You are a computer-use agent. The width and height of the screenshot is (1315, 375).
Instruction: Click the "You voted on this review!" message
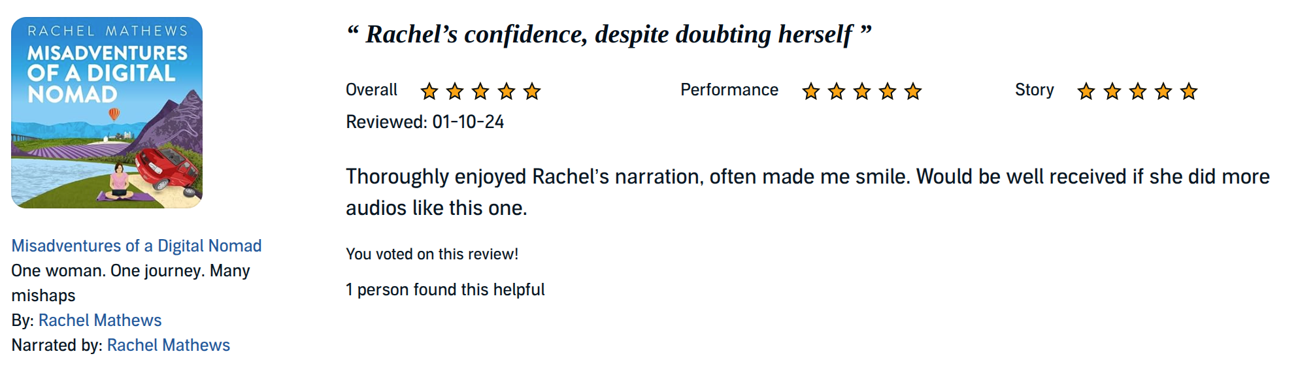click(432, 254)
